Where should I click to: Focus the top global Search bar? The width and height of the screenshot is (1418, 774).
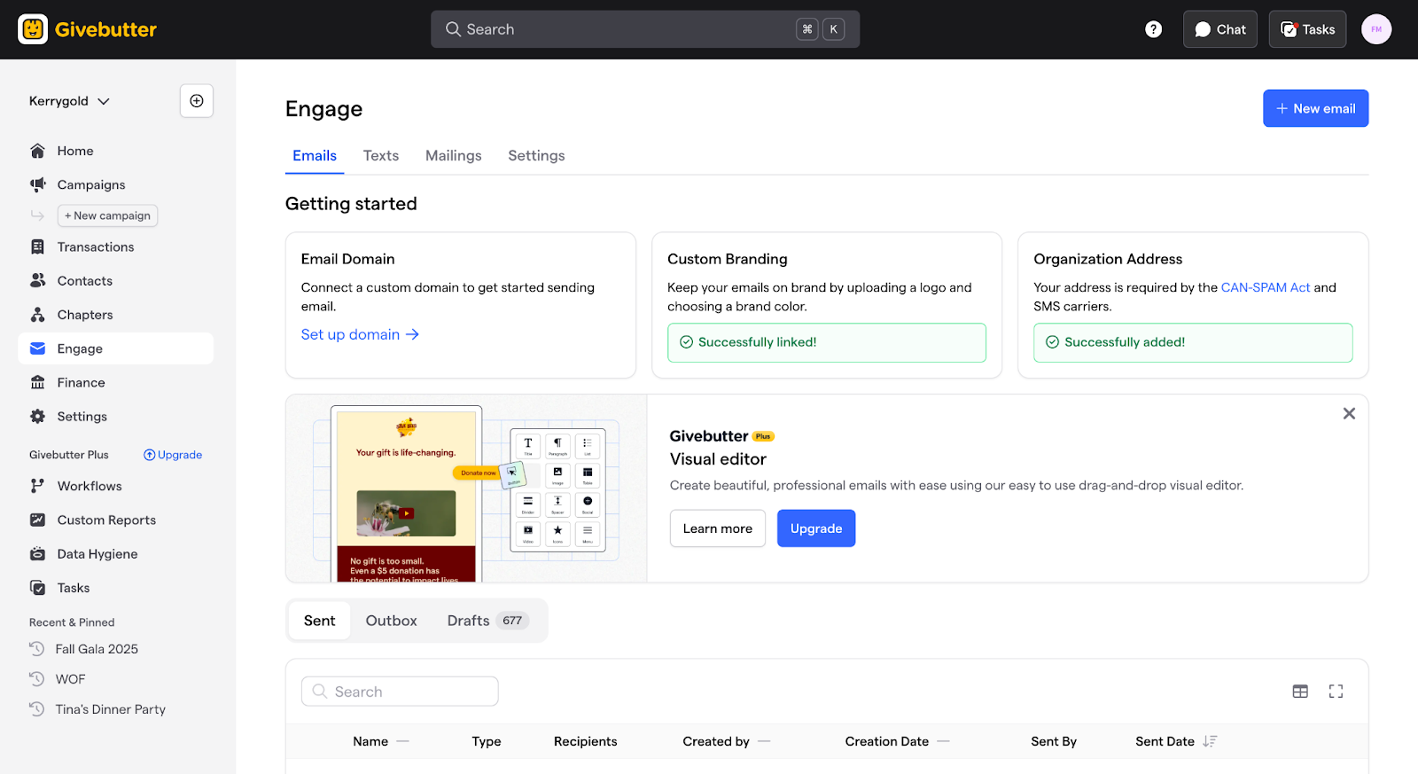coord(645,29)
